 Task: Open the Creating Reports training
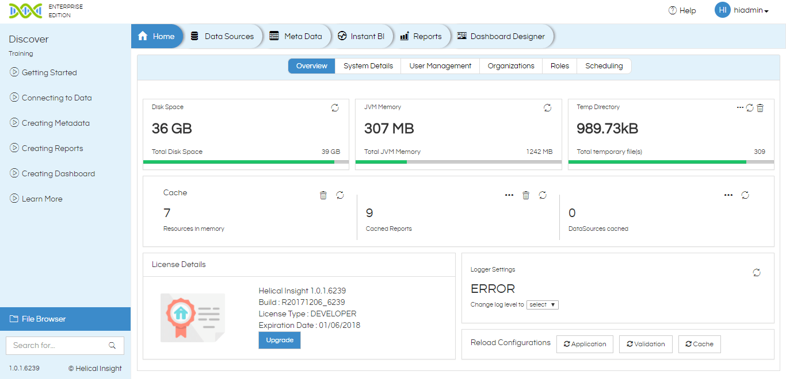point(47,148)
